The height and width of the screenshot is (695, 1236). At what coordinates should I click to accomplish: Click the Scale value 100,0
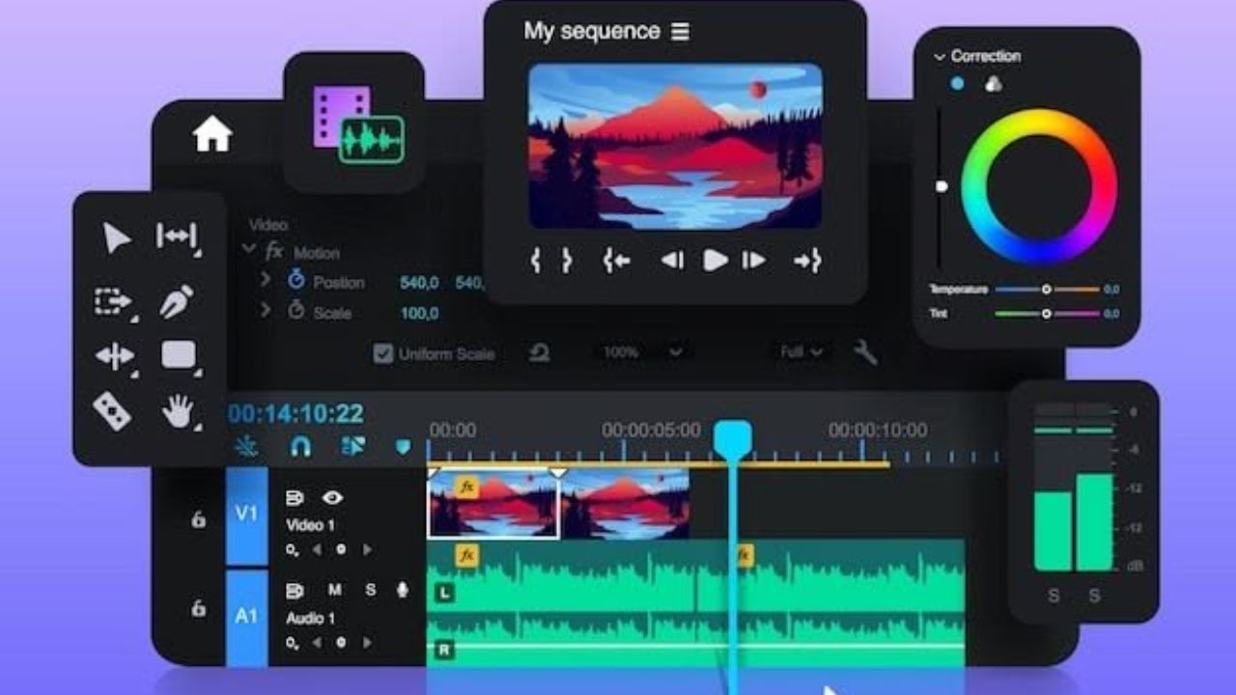pos(419,314)
